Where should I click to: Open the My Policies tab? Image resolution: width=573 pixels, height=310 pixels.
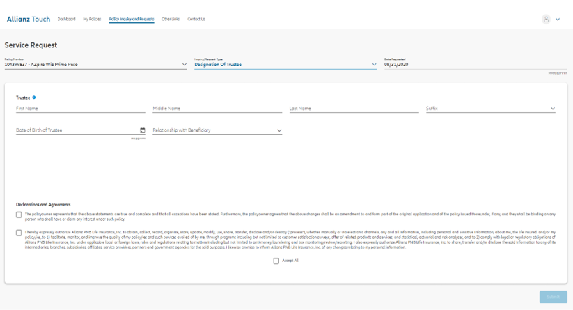(92, 19)
